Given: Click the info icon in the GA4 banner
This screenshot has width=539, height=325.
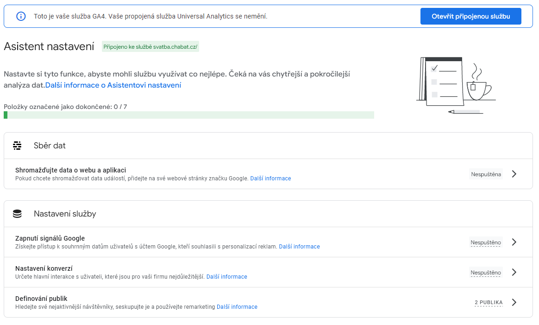Looking at the screenshot, I should (x=21, y=16).
